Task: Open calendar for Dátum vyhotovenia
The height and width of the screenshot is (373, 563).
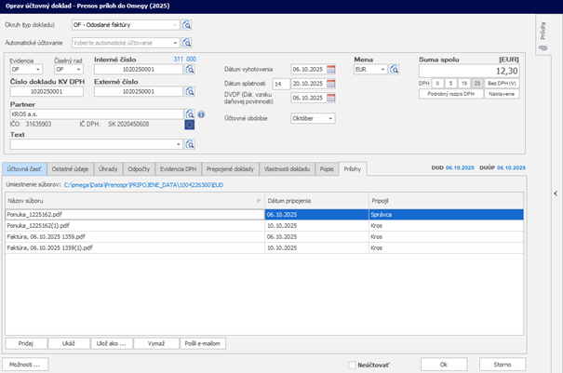Action: pos(329,69)
